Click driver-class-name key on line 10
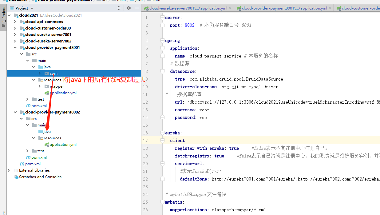Image resolution: width=380 pixels, height=215 pixels. pos(196,87)
